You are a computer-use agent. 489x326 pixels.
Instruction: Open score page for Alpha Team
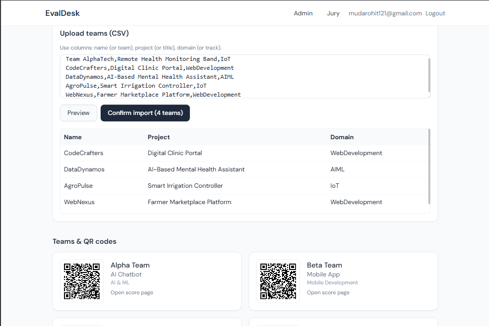tap(132, 293)
